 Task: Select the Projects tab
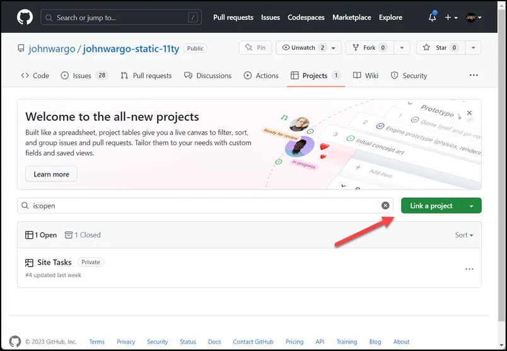point(316,76)
